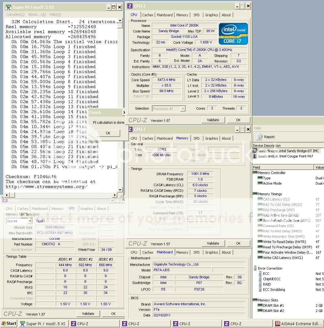Image resolution: width=324 pixels, height=328 pixels.
Task: Open Graphics tab in the Mainboard CPU-Z window
Action: [212, 252]
